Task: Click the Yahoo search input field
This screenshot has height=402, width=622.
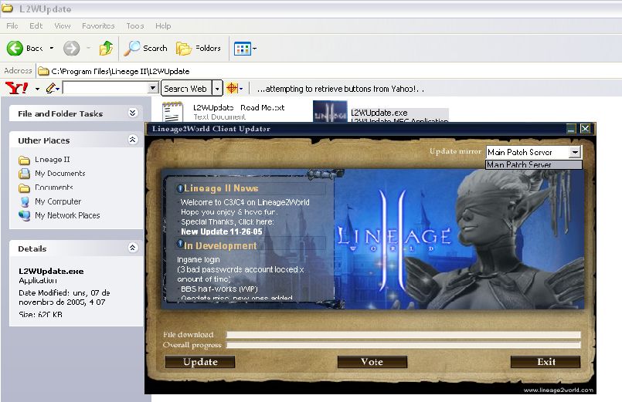Action: click(x=105, y=87)
